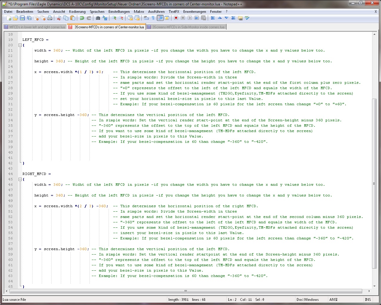Image resolution: width=381 pixels, height=305 pixels.
Task: Zoom out with magnifier minus icon
Action: (x=121, y=18)
